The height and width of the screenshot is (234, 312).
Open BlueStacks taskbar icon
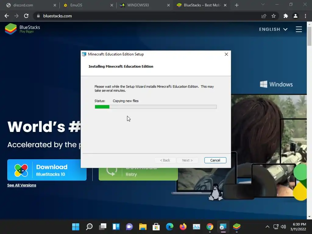pyautogui.click(x=236, y=227)
